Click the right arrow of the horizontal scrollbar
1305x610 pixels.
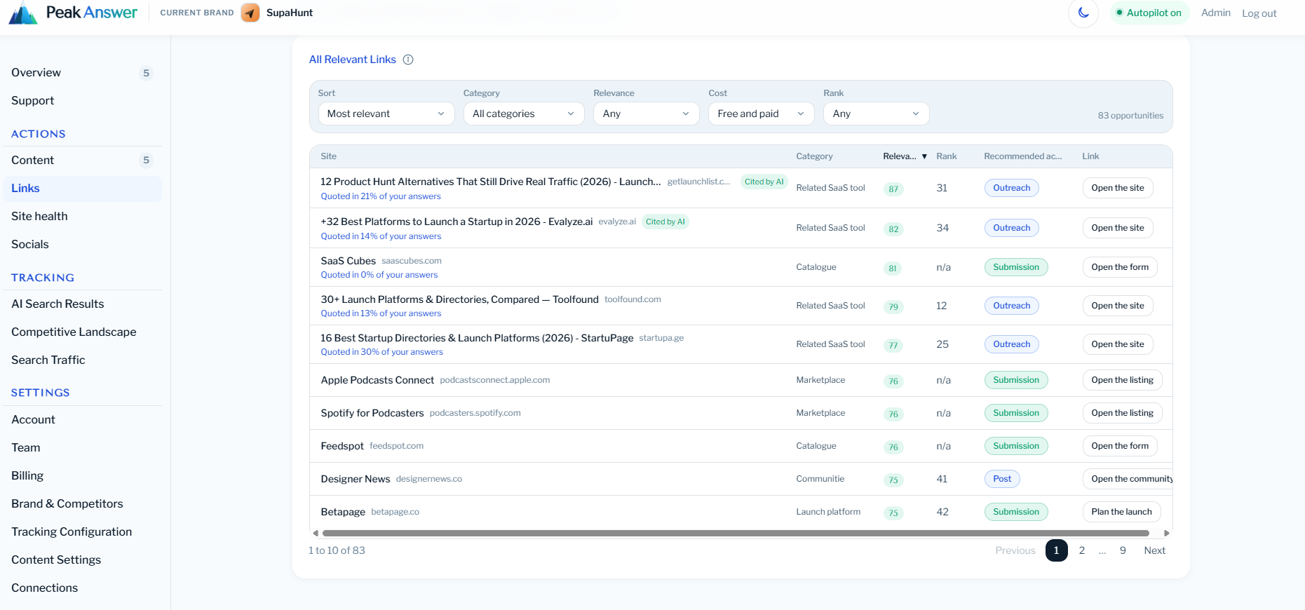click(1167, 534)
